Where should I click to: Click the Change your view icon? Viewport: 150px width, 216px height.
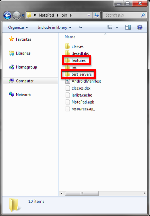click(110, 27)
